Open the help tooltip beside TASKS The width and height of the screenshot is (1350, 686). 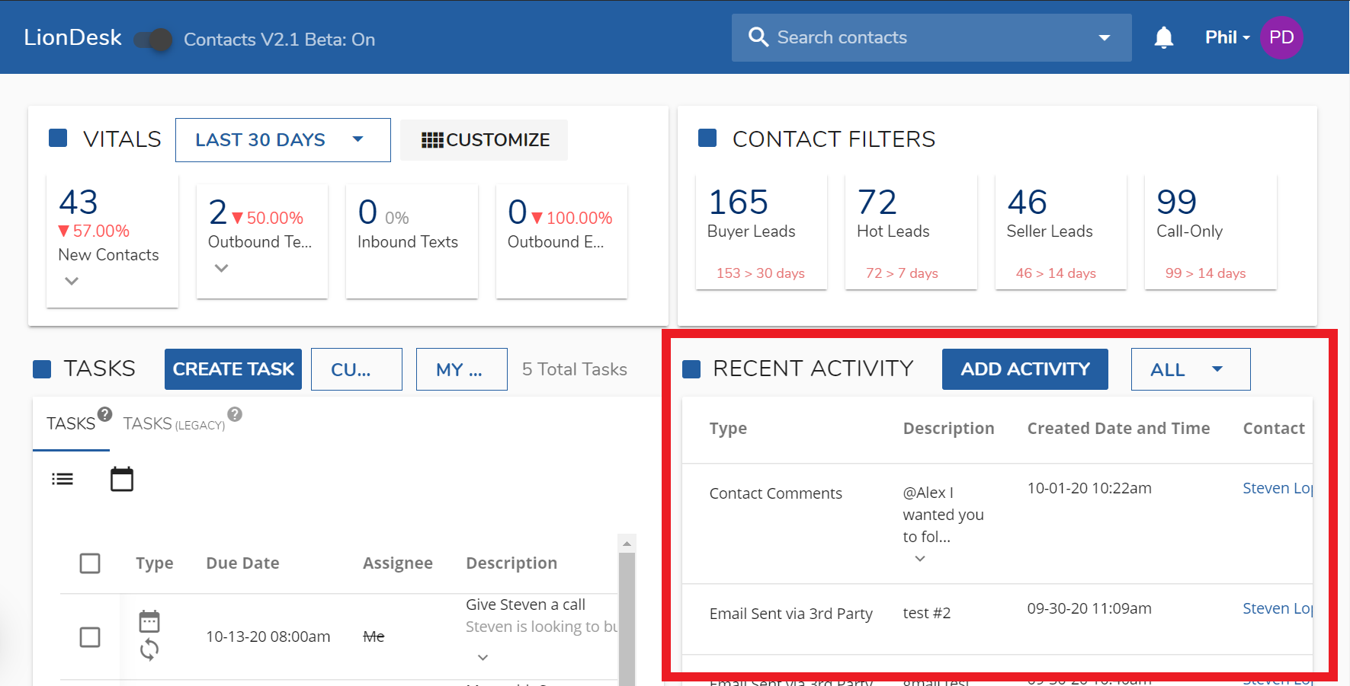(105, 414)
